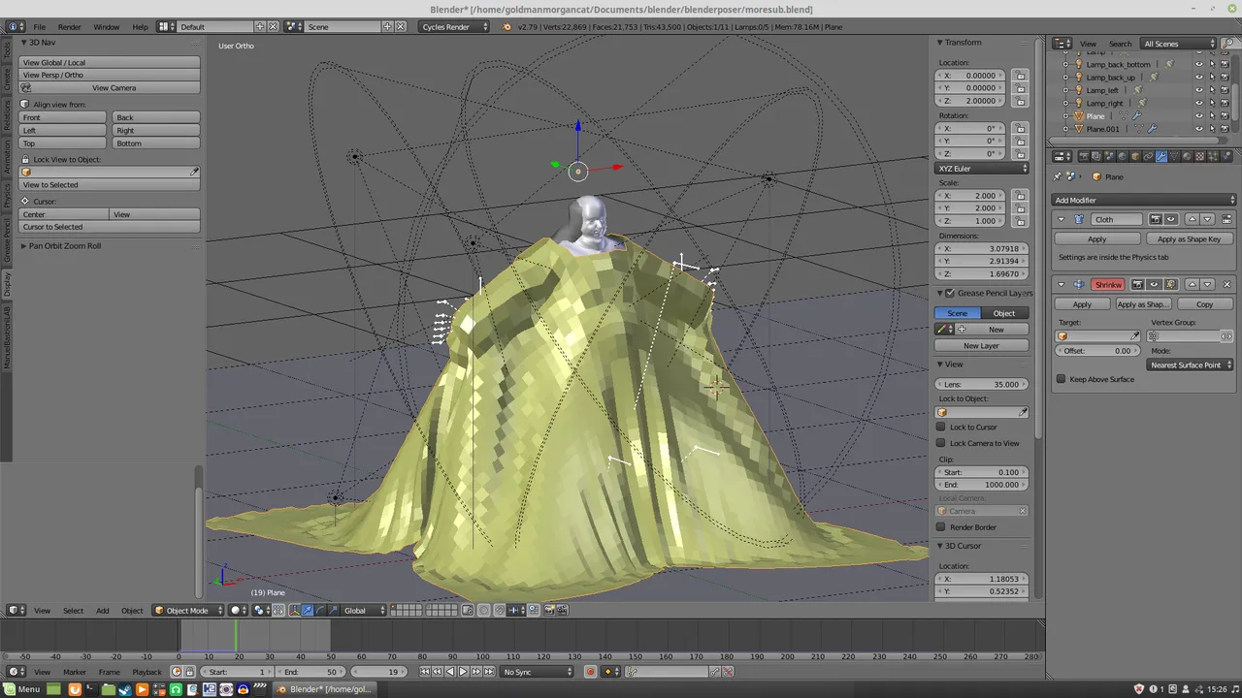The image size is (1242, 698).
Task: Toggle Cloth modifier render visibility camera icon
Action: [x=1156, y=219]
